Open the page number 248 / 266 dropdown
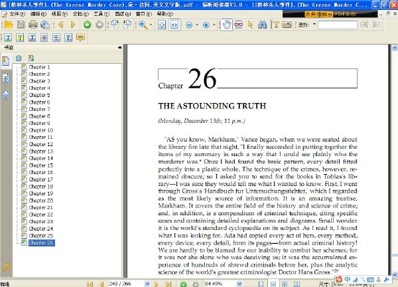This screenshot has width=398, height=287. coord(147,284)
